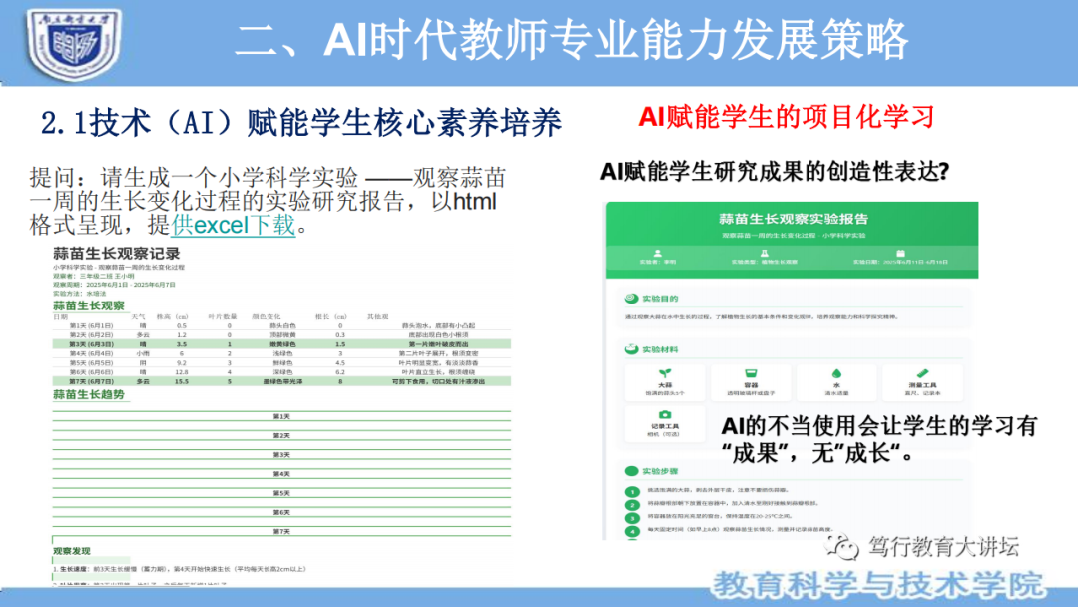Click the green 蒜苗生长趋势 section heading
Screen dimensions: 1078x607
(89, 394)
